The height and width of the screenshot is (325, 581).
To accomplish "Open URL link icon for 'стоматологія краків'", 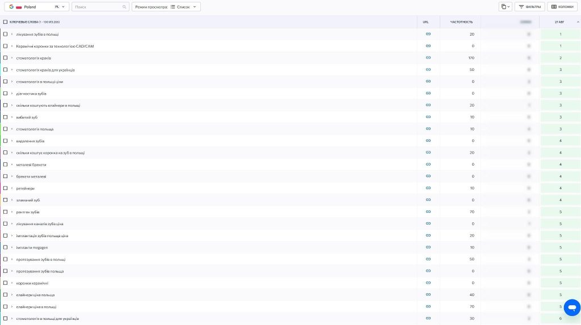I will pyautogui.click(x=428, y=58).
